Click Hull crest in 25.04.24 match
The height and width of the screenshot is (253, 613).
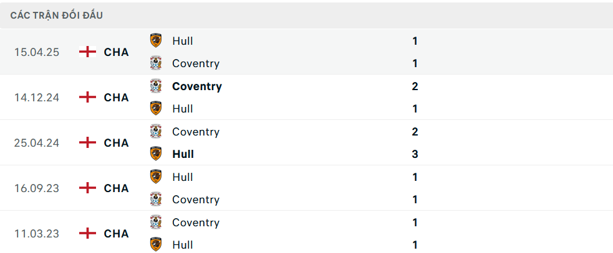point(156,154)
